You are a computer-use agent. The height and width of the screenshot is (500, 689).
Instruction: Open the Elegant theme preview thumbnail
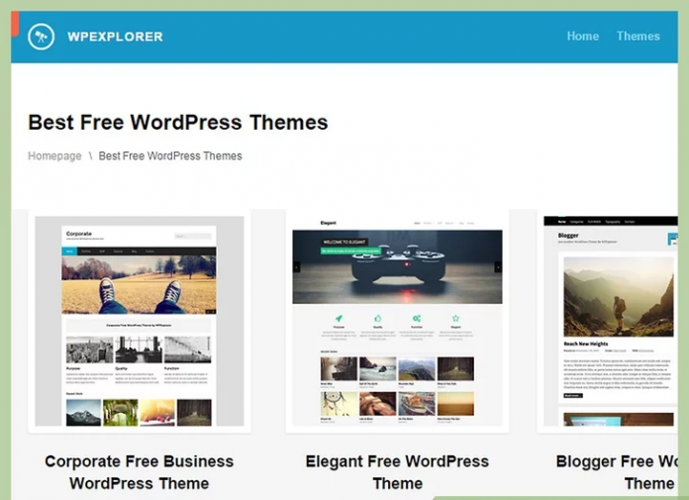[x=397, y=321]
